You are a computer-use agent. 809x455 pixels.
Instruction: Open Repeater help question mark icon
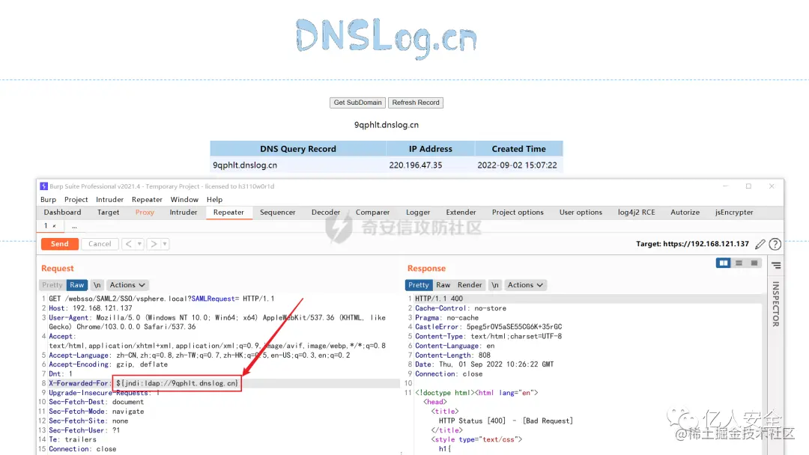point(775,244)
